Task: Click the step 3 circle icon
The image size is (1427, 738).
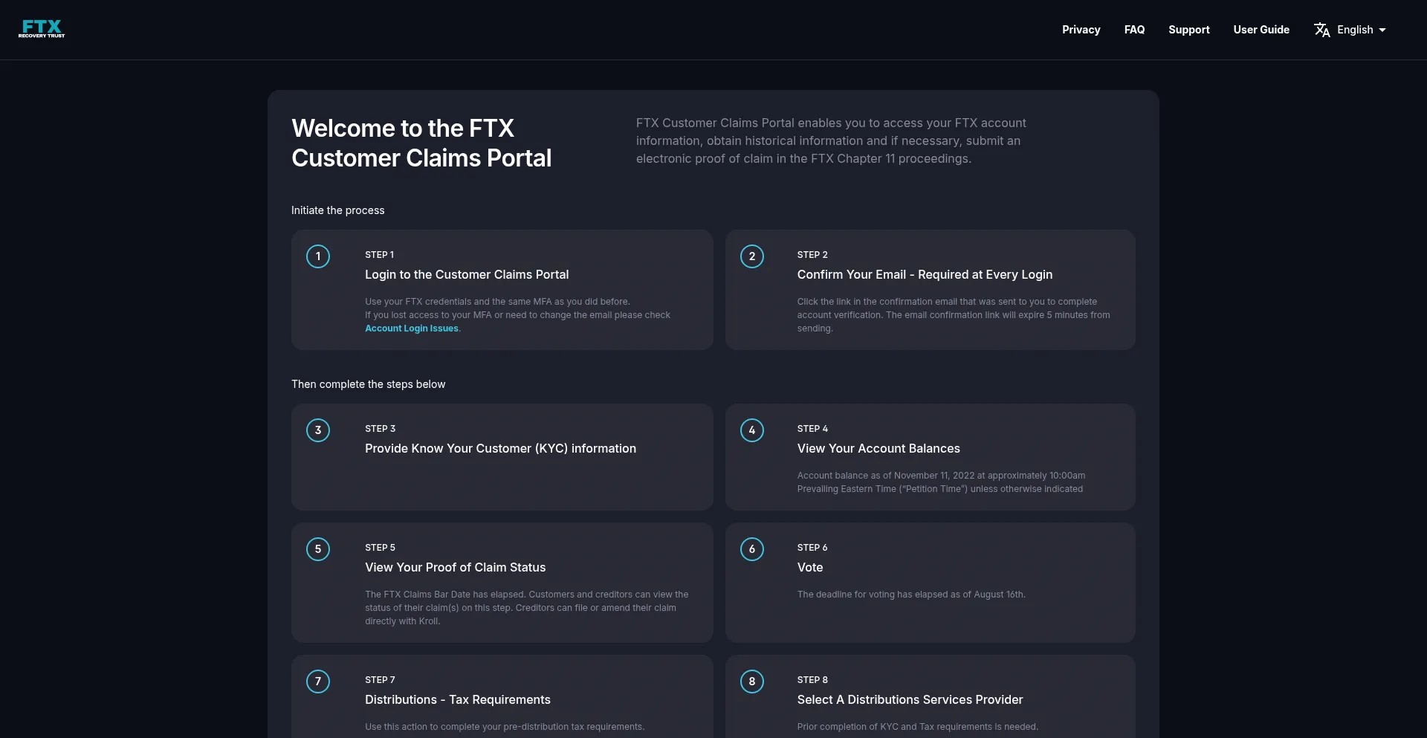Action: click(x=318, y=430)
